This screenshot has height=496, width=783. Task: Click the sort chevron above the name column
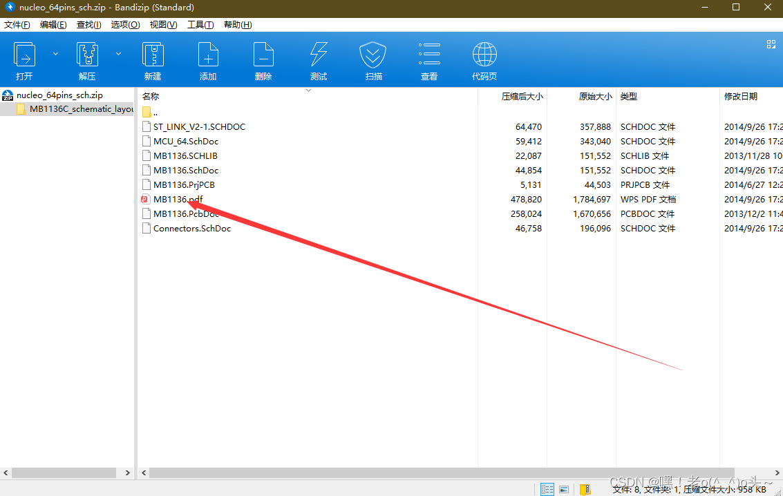309,90
